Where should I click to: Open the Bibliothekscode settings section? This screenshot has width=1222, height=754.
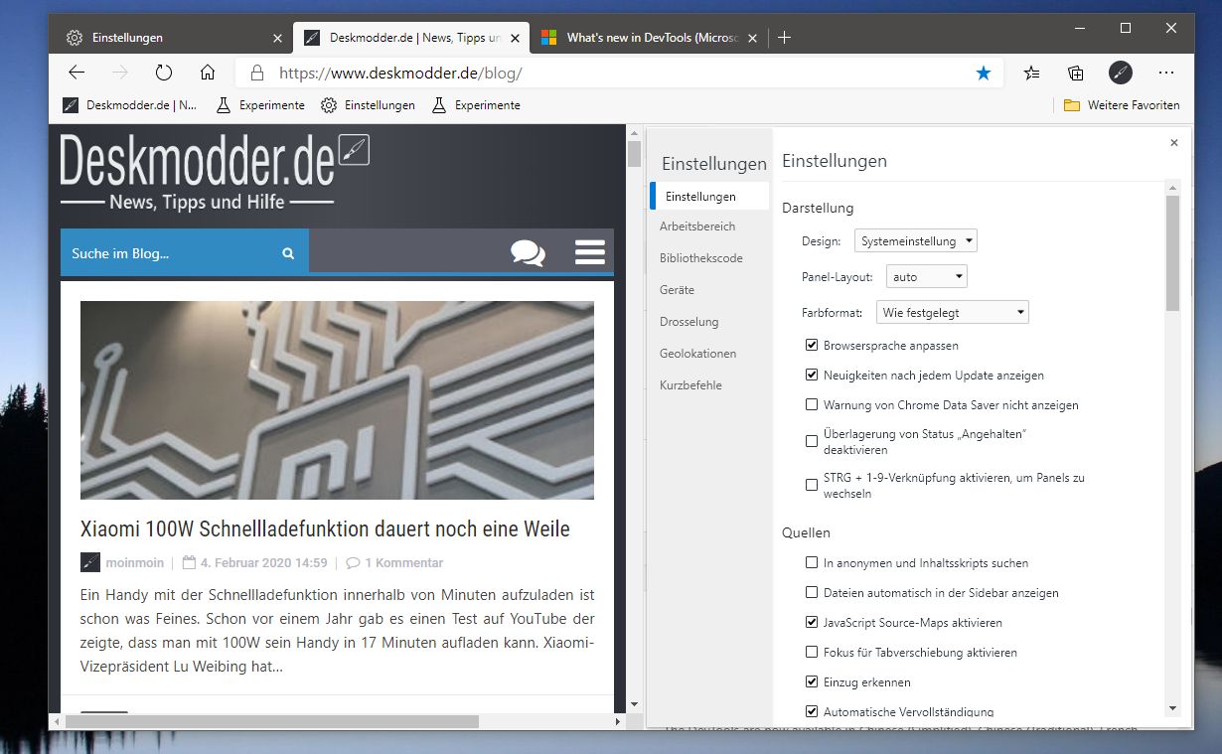(x=700, y=258)
